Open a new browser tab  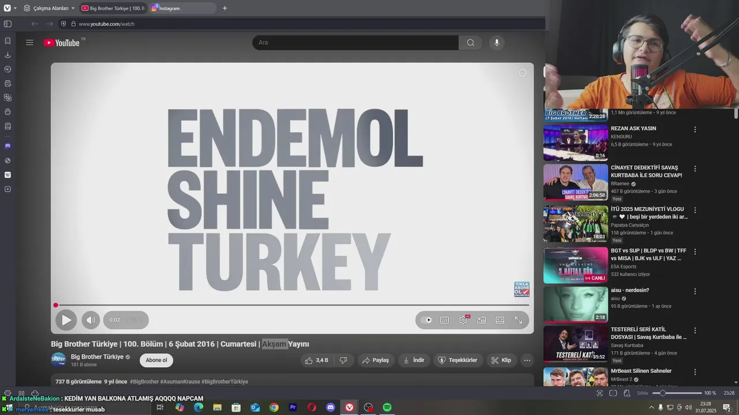[225, 8]
